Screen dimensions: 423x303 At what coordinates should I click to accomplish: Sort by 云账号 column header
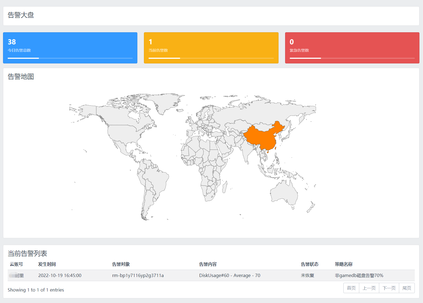tap(16, 264)
